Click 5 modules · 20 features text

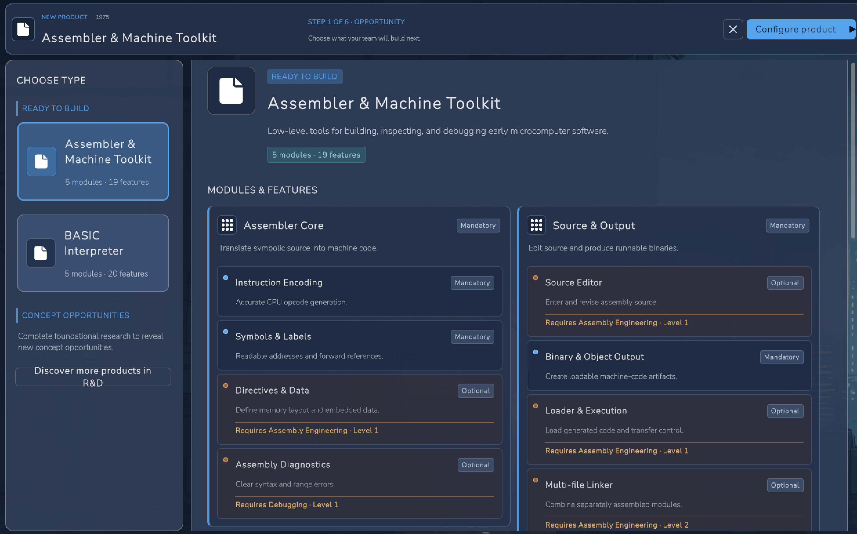coord(106,274)
